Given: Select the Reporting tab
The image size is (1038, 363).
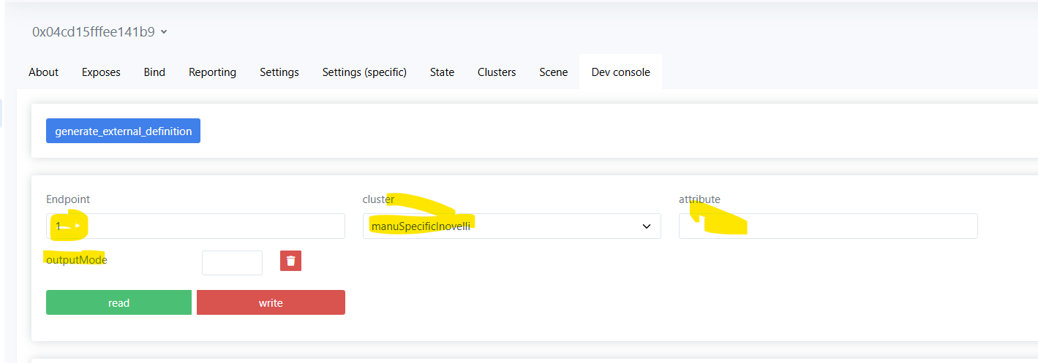Looking at the screenshot, I should 212,72.
